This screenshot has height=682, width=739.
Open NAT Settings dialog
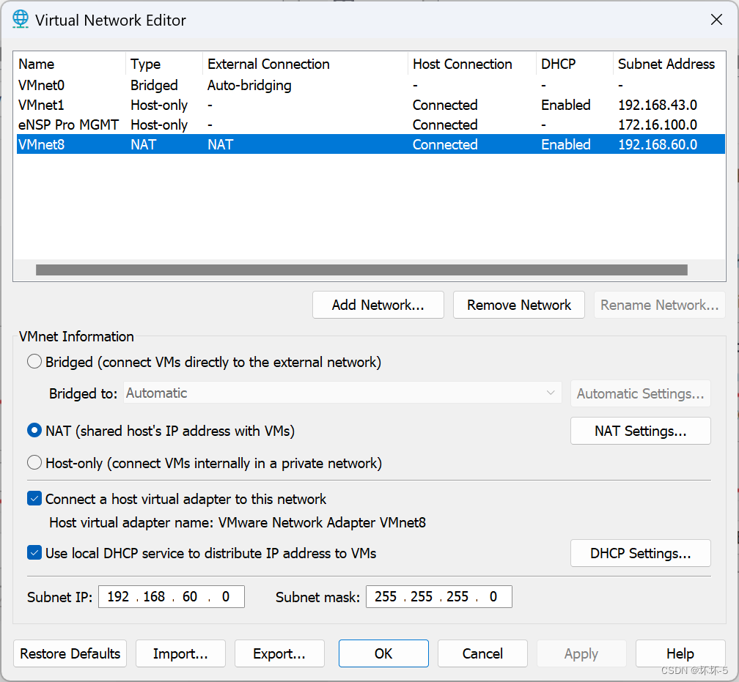(x=640, y=431)
